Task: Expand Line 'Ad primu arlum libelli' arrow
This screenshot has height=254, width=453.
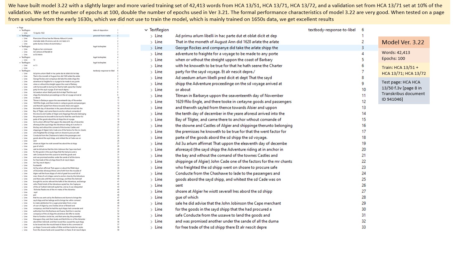Action: 152,36
